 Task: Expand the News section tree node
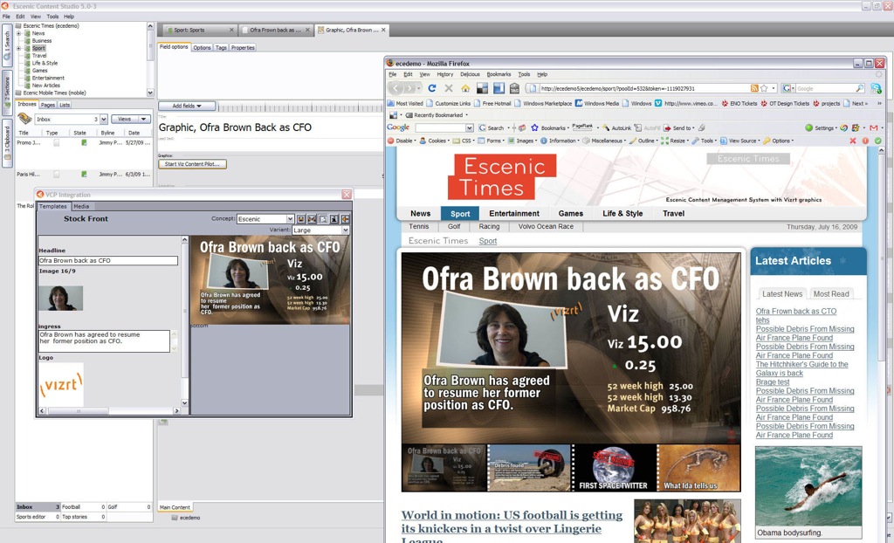(19, 33)
